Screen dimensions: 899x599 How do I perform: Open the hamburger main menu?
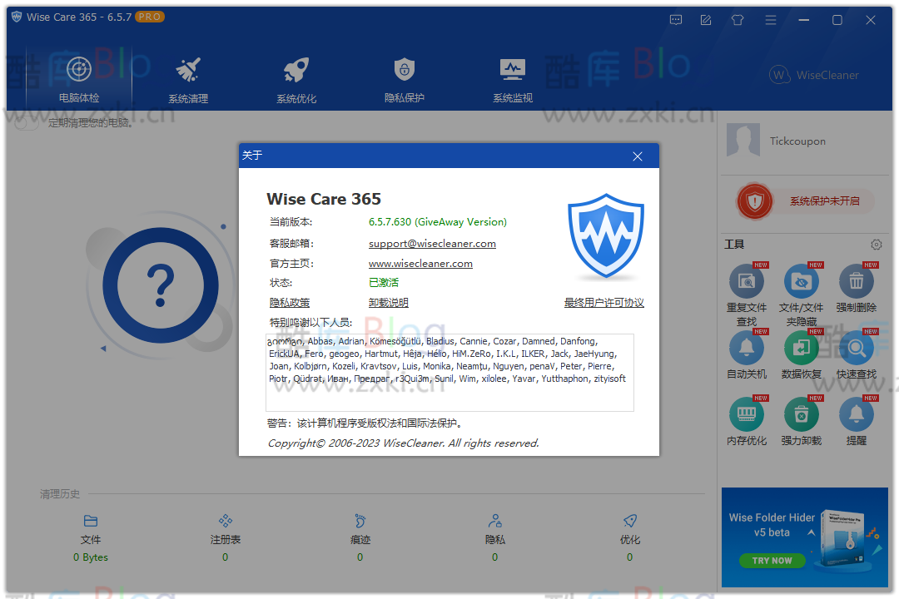771,19
